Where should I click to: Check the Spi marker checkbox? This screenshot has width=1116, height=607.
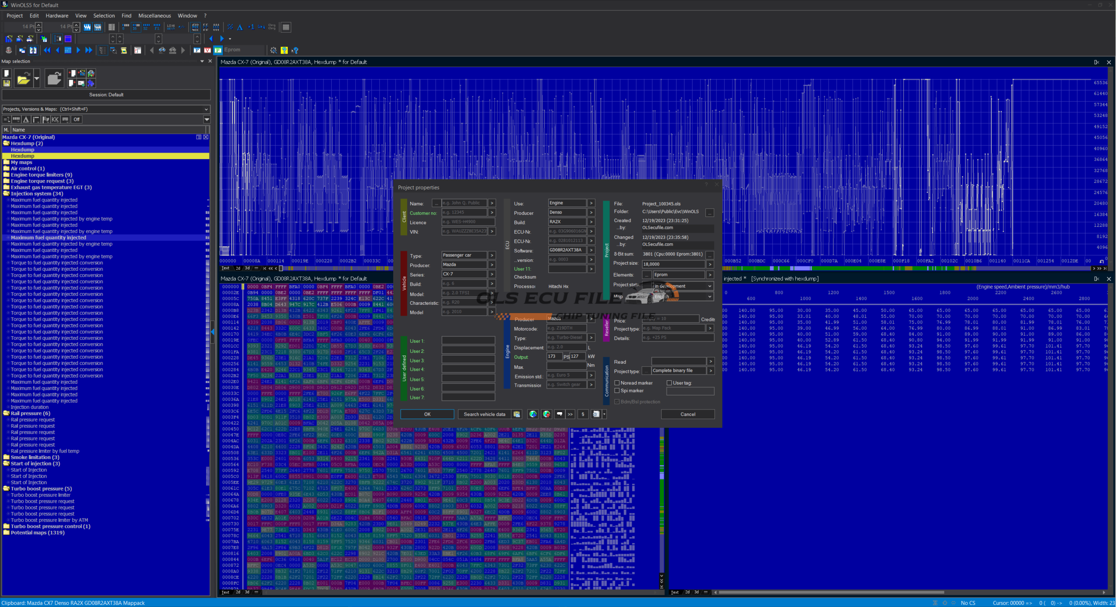pyautogui.click(x=617, y=391)
